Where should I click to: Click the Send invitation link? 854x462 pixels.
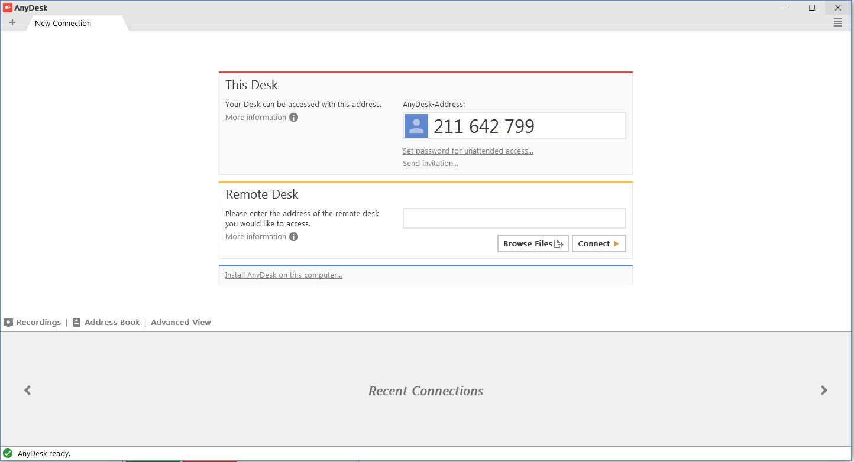tap(430, 163)
